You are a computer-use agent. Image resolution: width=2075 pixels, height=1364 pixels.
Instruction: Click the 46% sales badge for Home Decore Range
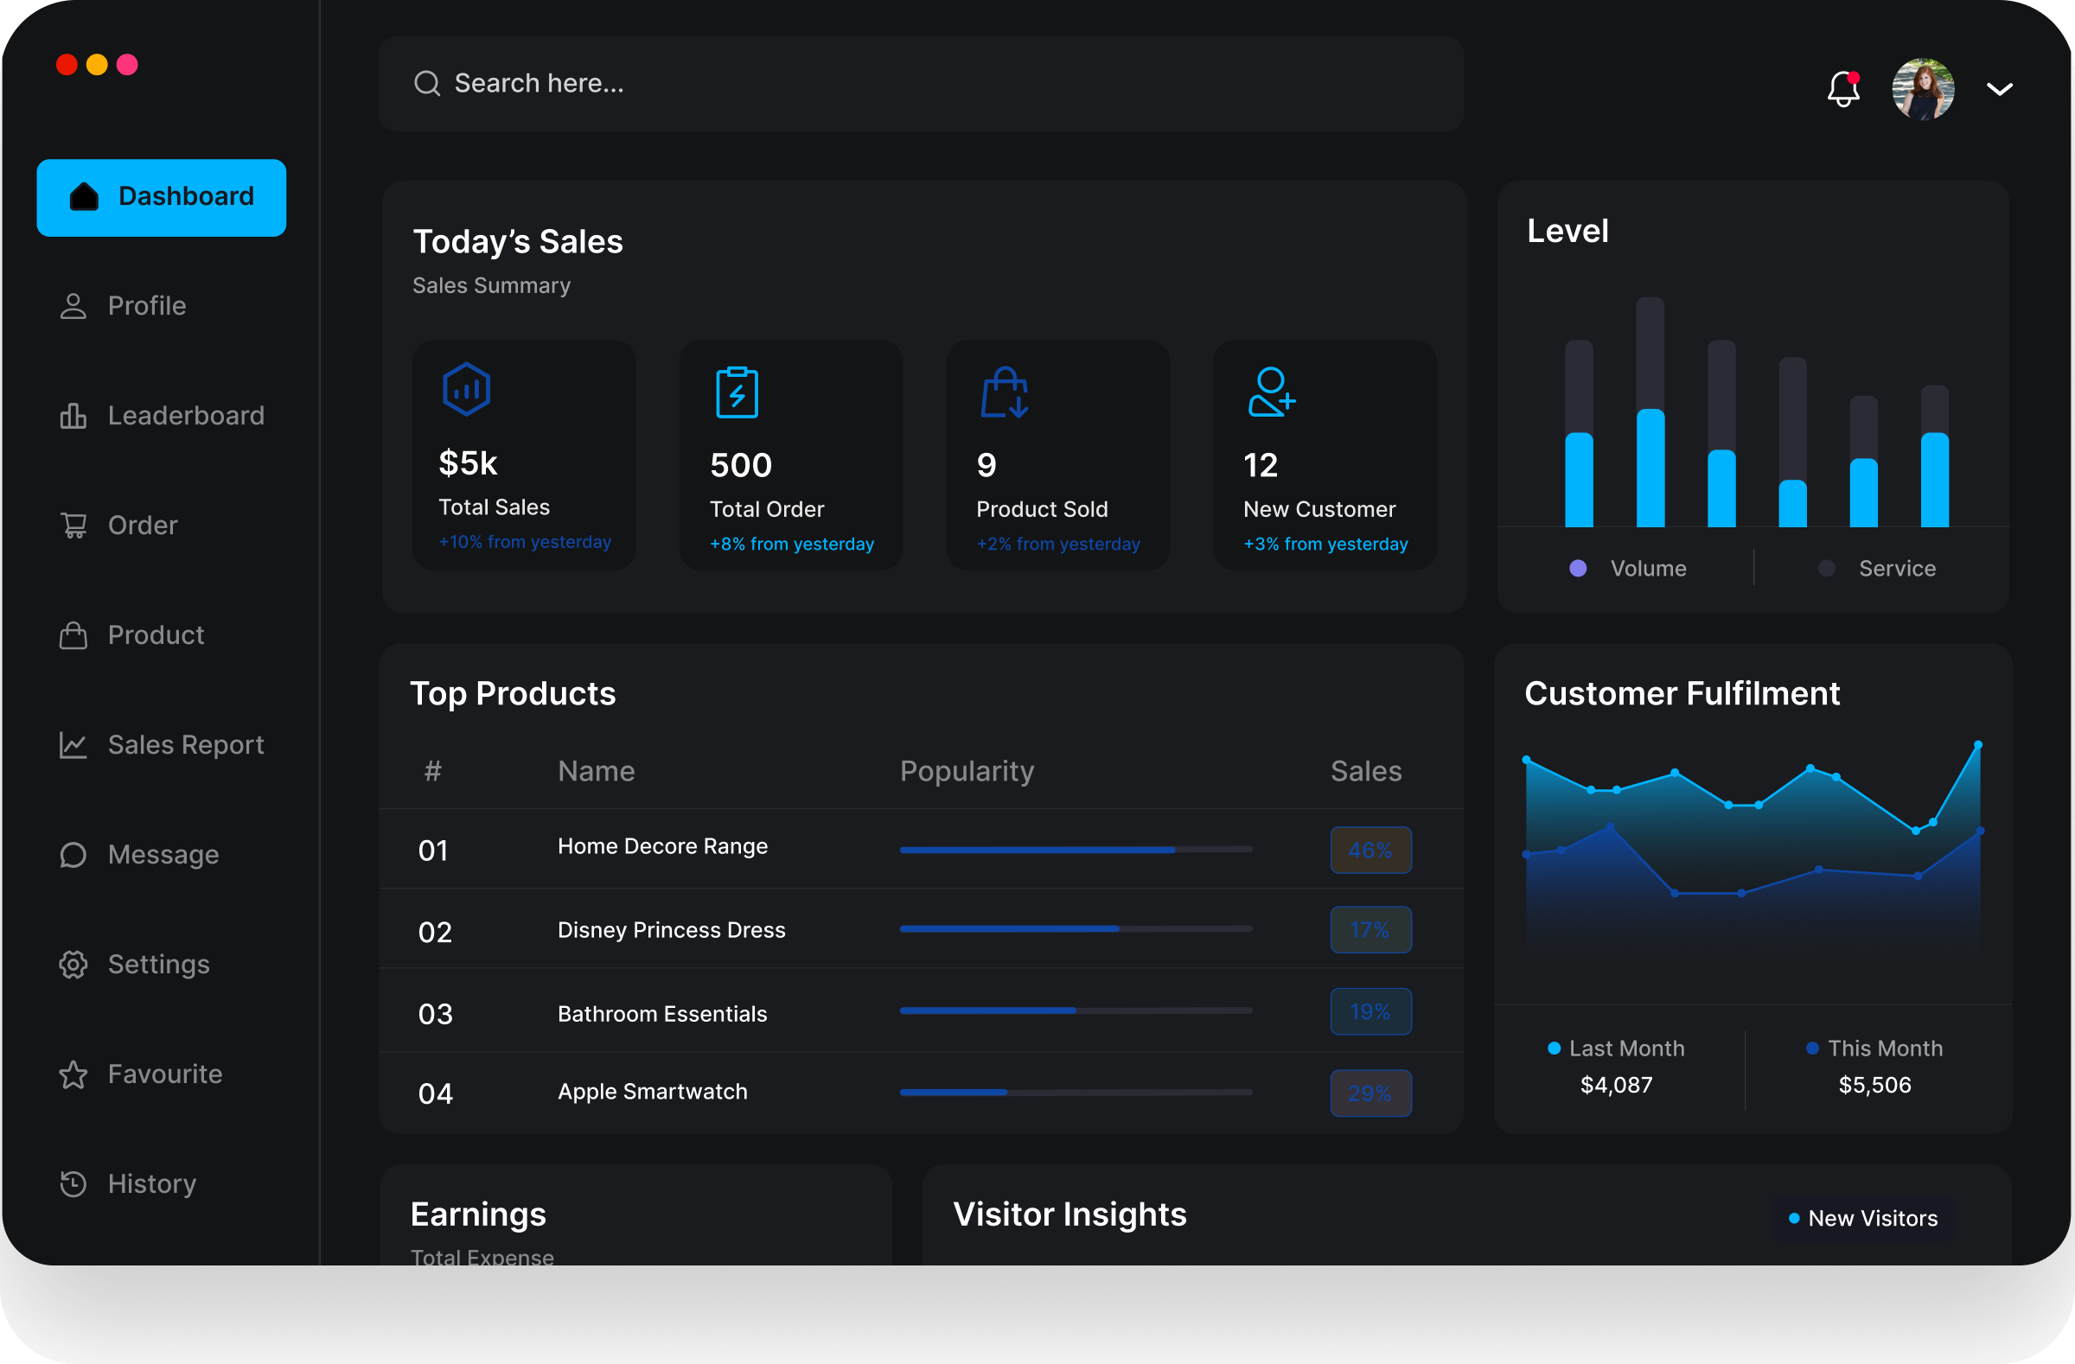pos(1369,850)
